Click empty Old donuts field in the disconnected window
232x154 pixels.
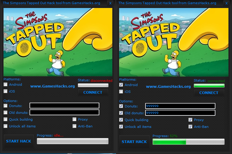pos(64,112)
